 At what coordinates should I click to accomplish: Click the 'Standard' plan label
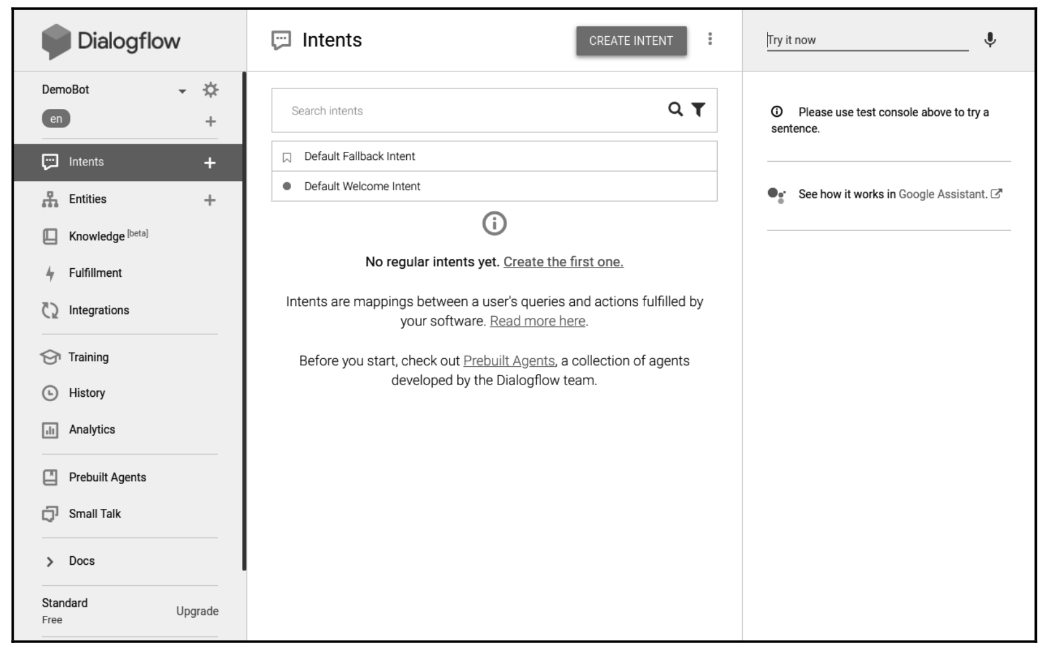pyautogui.click(x=65, y=603)
